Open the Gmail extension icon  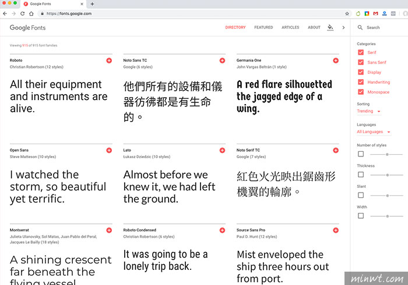pos(375,13)
